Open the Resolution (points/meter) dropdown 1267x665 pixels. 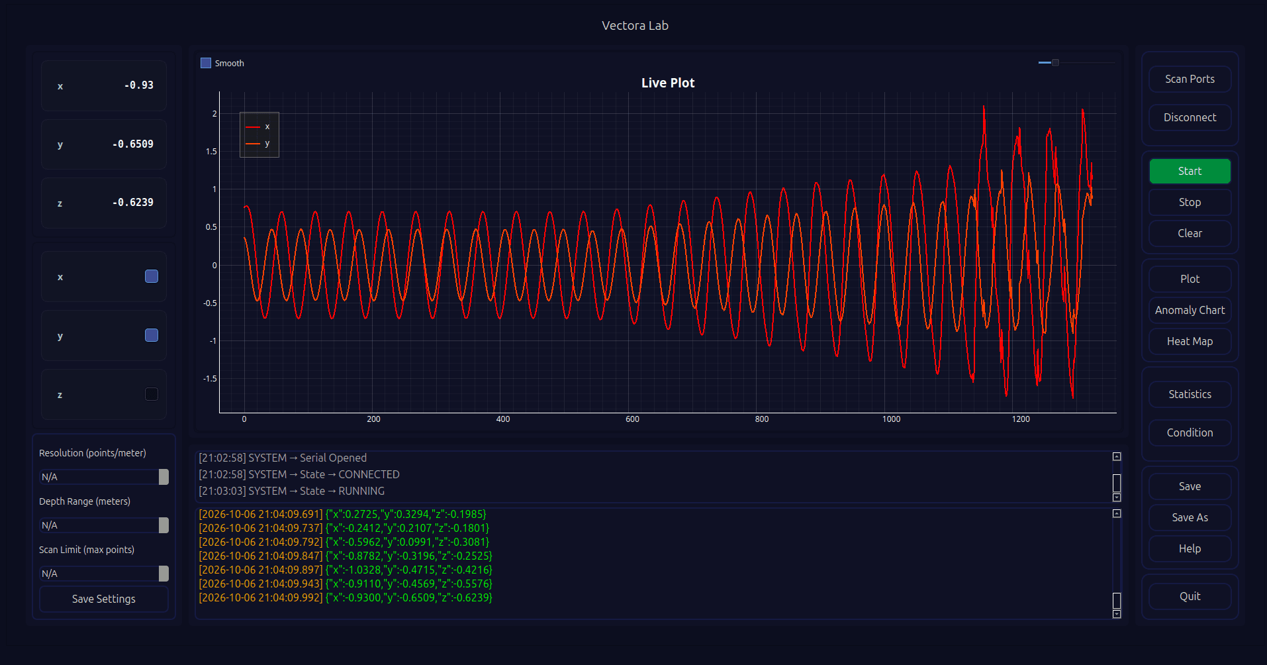coord(104,477)
